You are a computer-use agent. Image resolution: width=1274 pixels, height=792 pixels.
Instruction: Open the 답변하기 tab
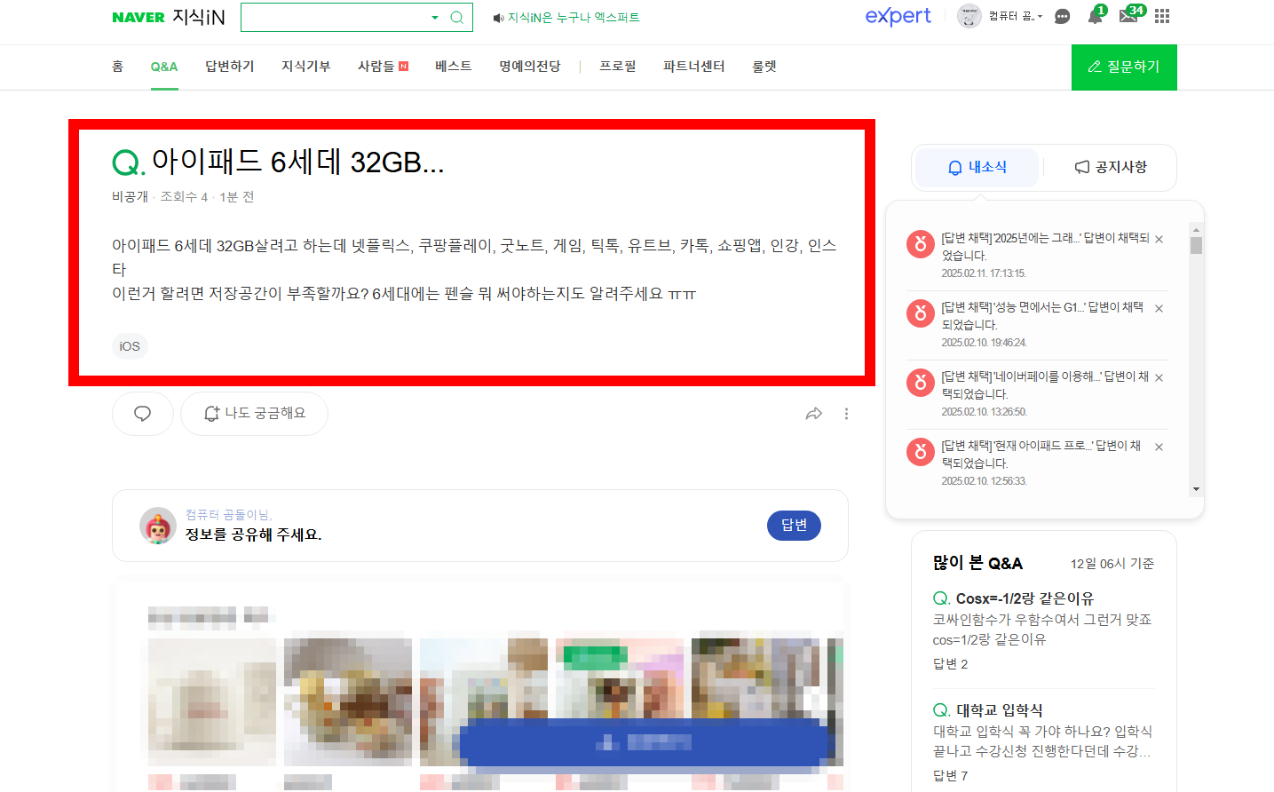click(230, 67)
